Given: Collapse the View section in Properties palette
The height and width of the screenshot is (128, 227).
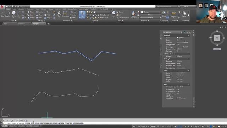Looking at the screenshot, I should click(x=189, y=70).
